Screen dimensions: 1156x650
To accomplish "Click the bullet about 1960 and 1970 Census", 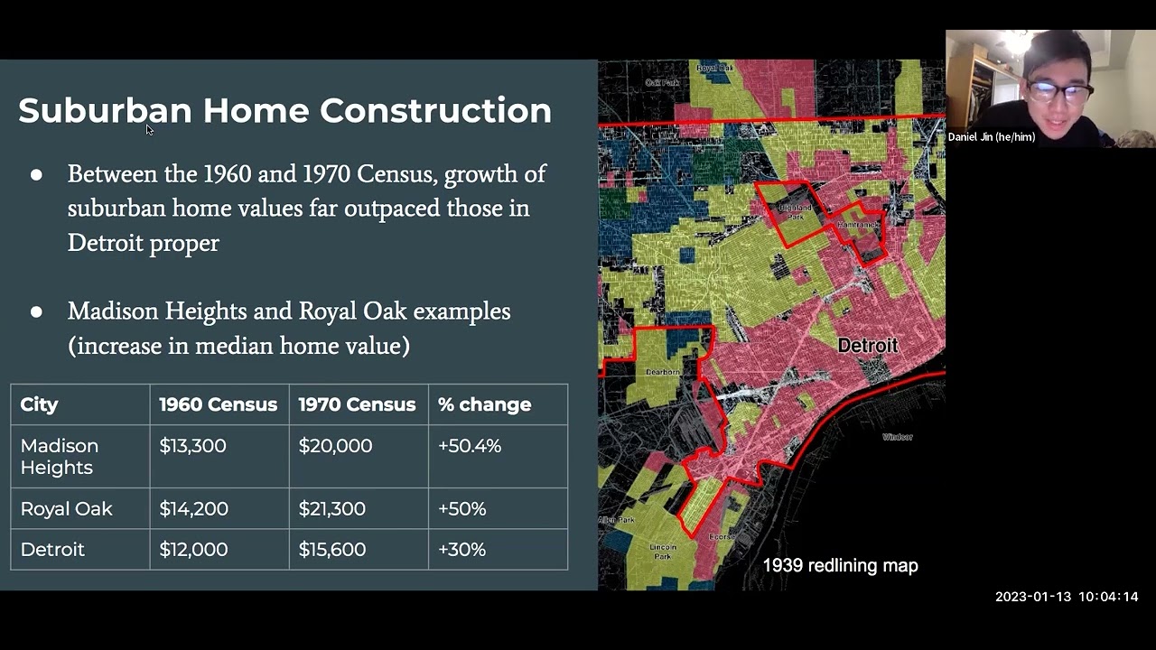I will (x=306, y=209).
